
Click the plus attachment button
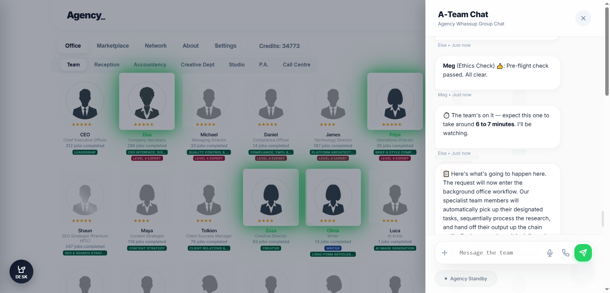tap(444, 253)
